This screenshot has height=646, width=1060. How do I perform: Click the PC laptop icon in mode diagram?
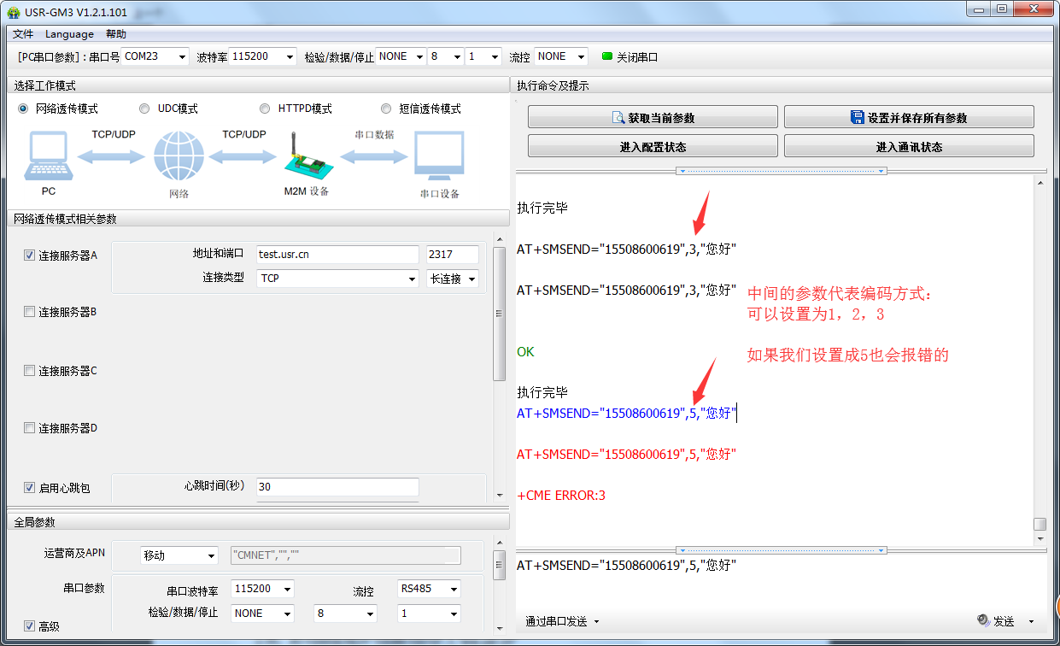point(50,156)
